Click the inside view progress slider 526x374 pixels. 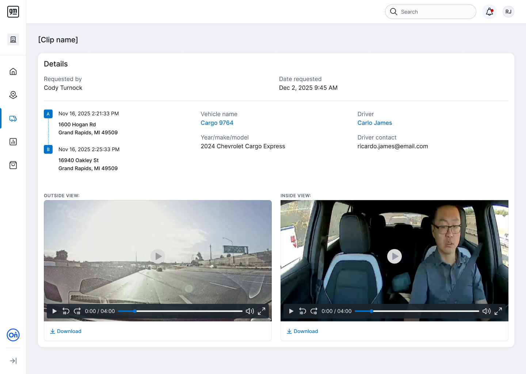click(x=417, y=311)
